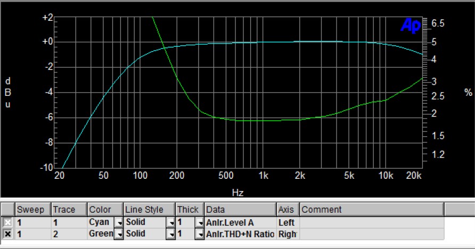Click the Sweep column header
The width and height of the screenshot is (475, 249).
(x=33, y=210)
